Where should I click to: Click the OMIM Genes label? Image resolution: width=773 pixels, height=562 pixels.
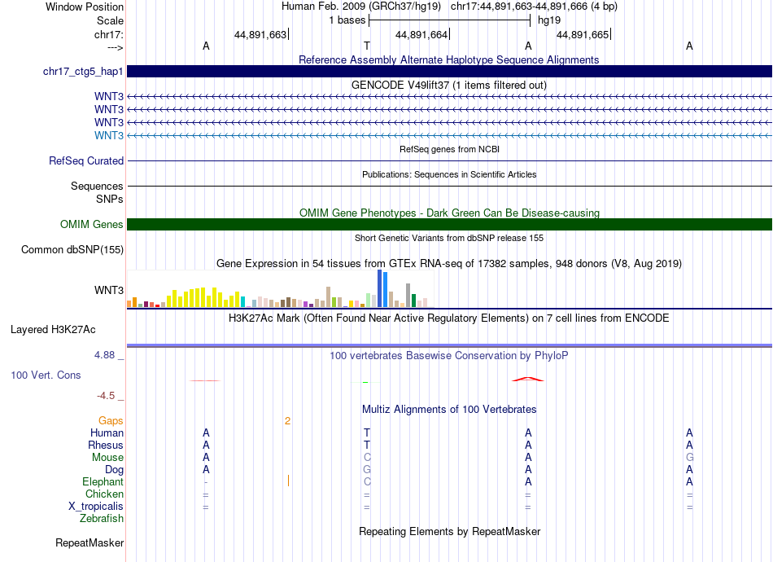point(92,225)
